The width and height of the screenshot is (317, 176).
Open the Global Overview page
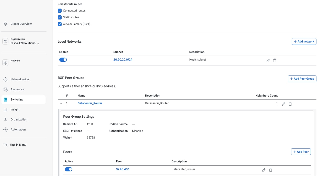coord(21,23)
